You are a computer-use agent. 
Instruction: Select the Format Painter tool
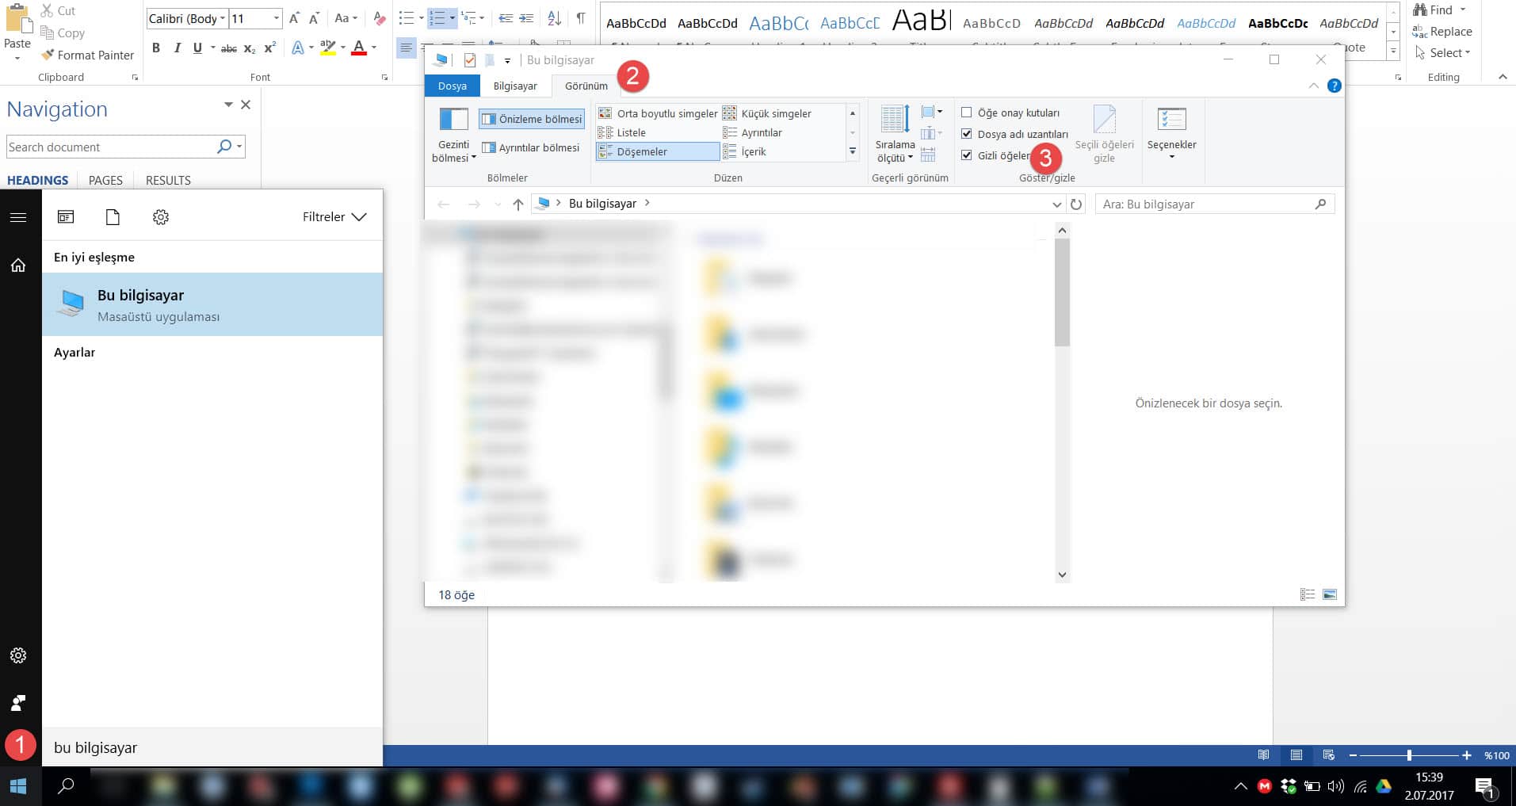click(x=87, y=55)
